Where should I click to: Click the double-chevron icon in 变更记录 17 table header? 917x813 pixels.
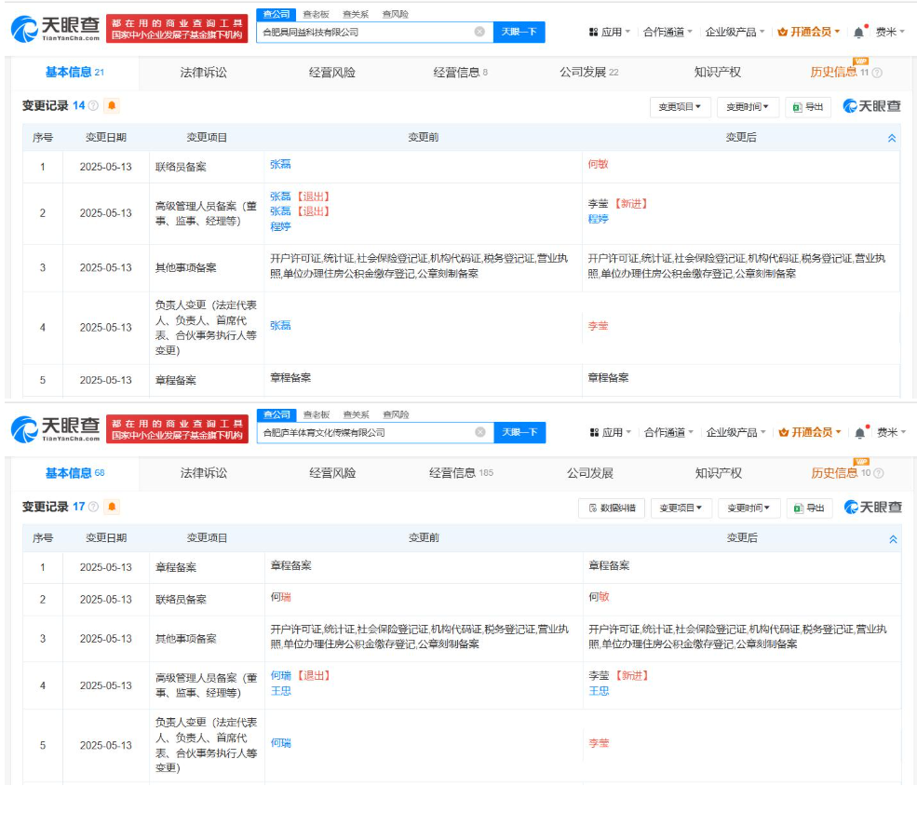(893, 539)
